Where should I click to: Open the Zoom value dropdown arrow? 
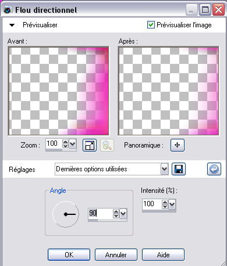pyautogui.click(x=73, y=144)
